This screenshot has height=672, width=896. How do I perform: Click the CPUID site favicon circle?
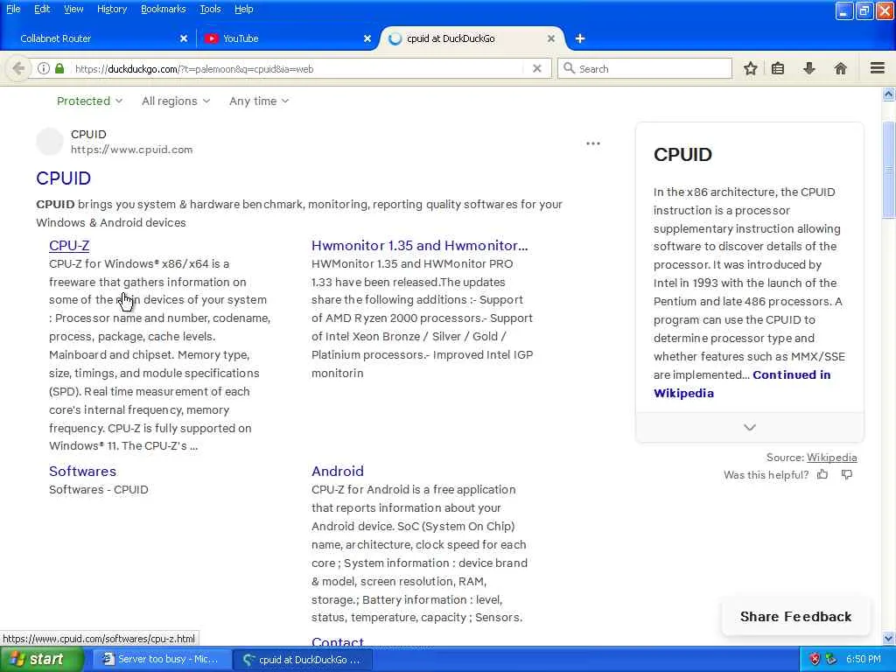coord(50,142)
